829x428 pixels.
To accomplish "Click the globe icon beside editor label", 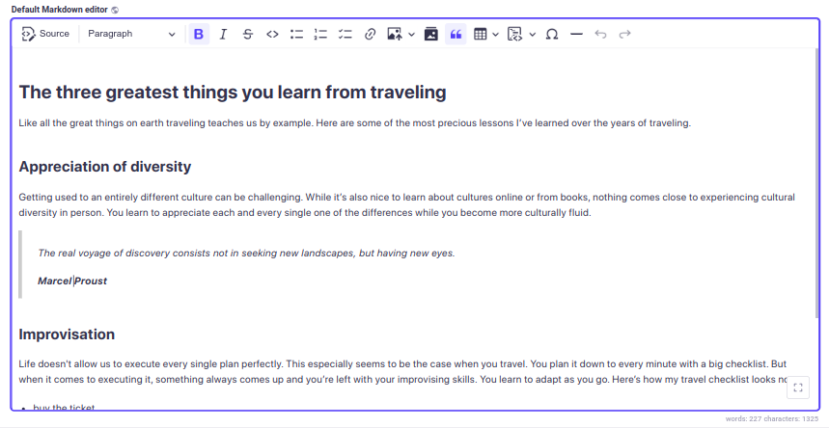I will 115,10.
